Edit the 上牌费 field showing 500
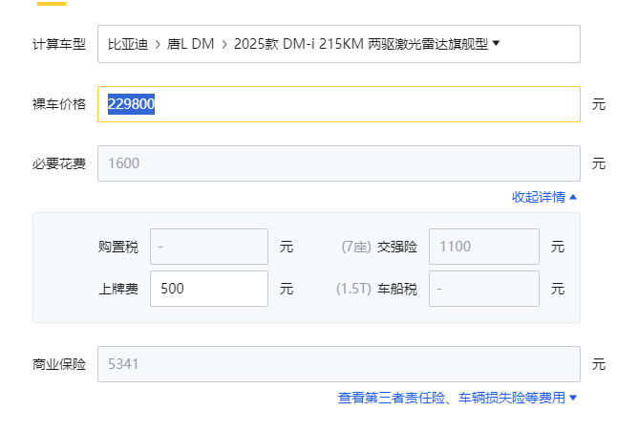The image size is (638, 433). 208,289
